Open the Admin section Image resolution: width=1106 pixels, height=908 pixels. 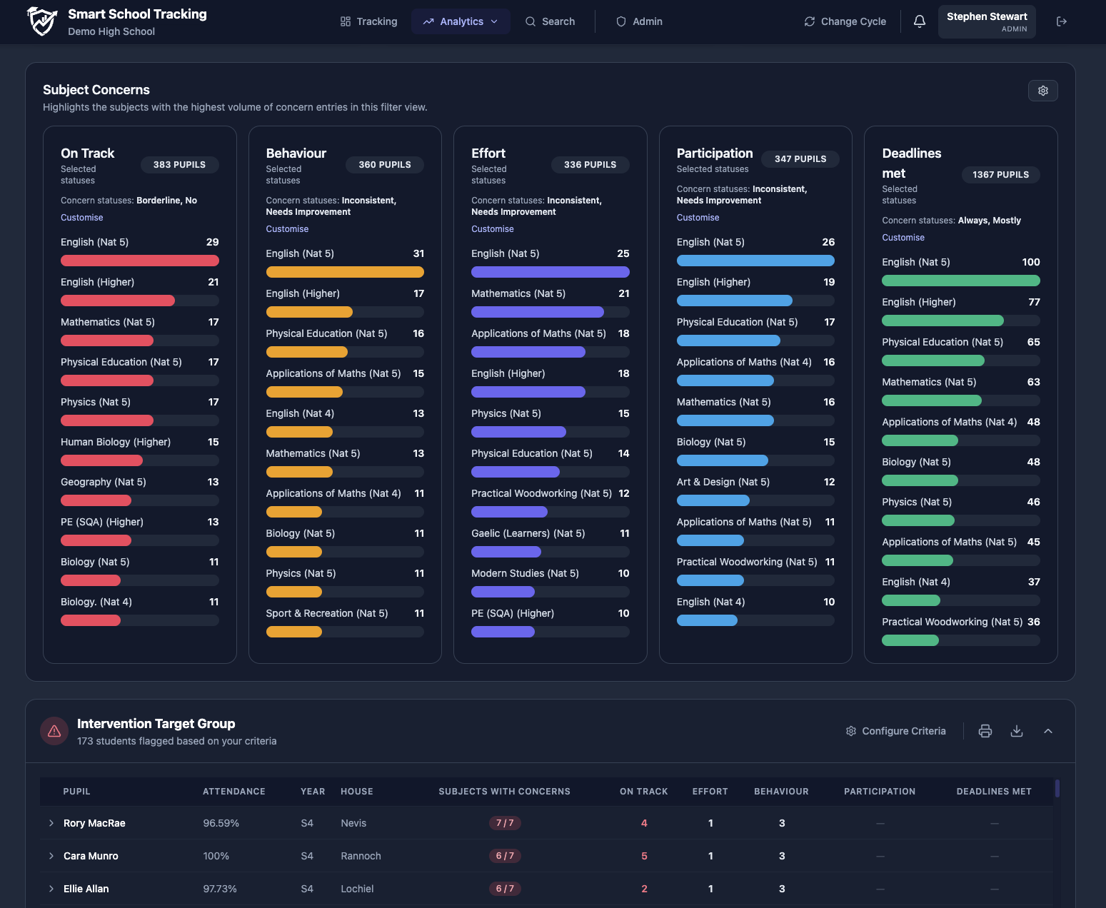[x=639, y=21]
